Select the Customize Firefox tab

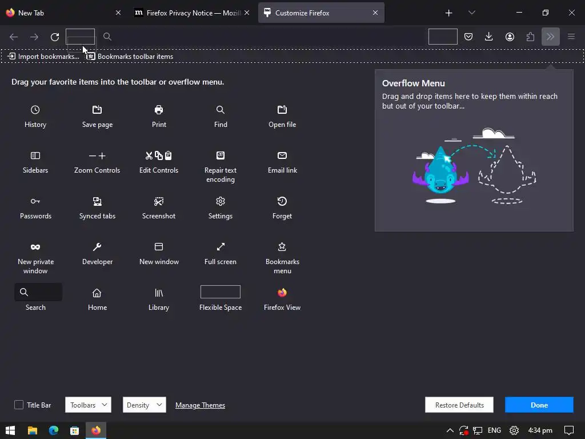[321, 13]
